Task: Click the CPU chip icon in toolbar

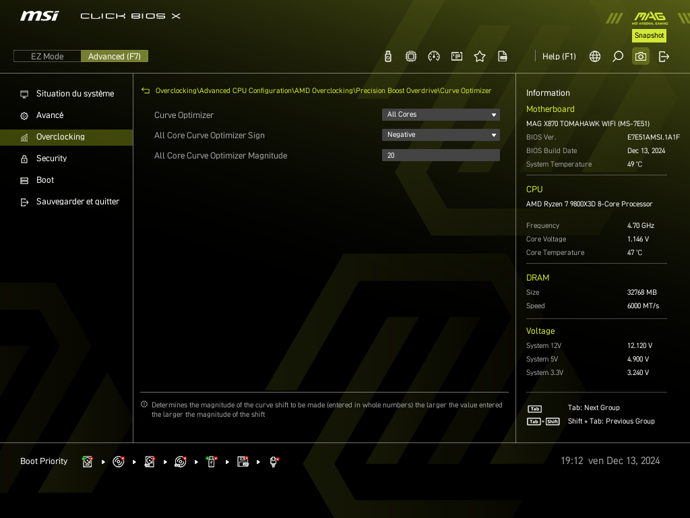Action: click(x=411, y=57)
